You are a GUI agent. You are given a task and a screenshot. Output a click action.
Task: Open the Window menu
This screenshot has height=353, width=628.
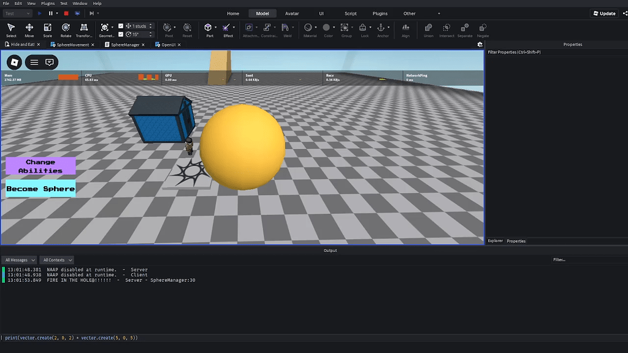[x=80, y=3]
